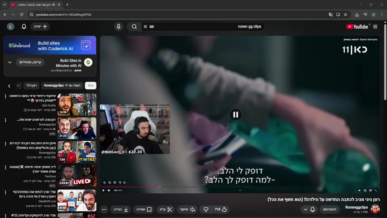This screenshot has width=387, height=218.
Task: Open notifications bell in top bar
Action: pos(24,27)
